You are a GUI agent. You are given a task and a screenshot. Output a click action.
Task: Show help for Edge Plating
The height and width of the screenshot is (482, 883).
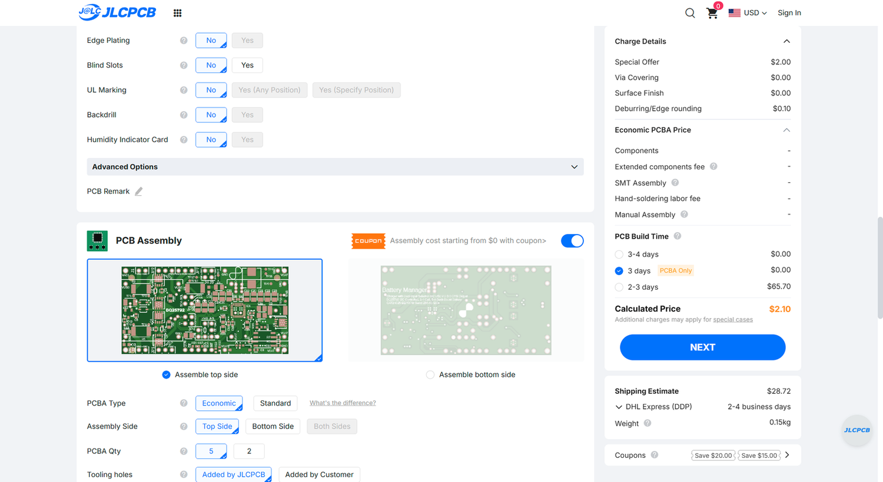pos(184,41)
